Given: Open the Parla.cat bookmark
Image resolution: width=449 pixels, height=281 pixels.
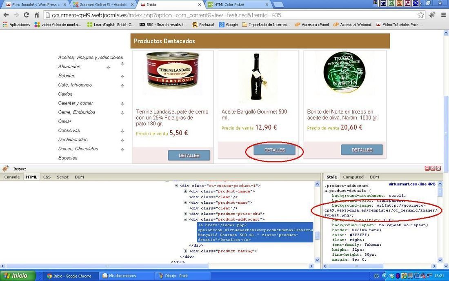Looking at the screenshot, I should (203, 25).
